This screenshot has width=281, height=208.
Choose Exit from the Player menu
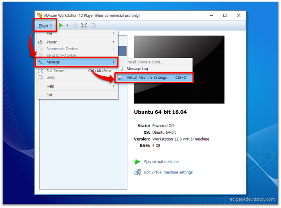pos(77,95)
